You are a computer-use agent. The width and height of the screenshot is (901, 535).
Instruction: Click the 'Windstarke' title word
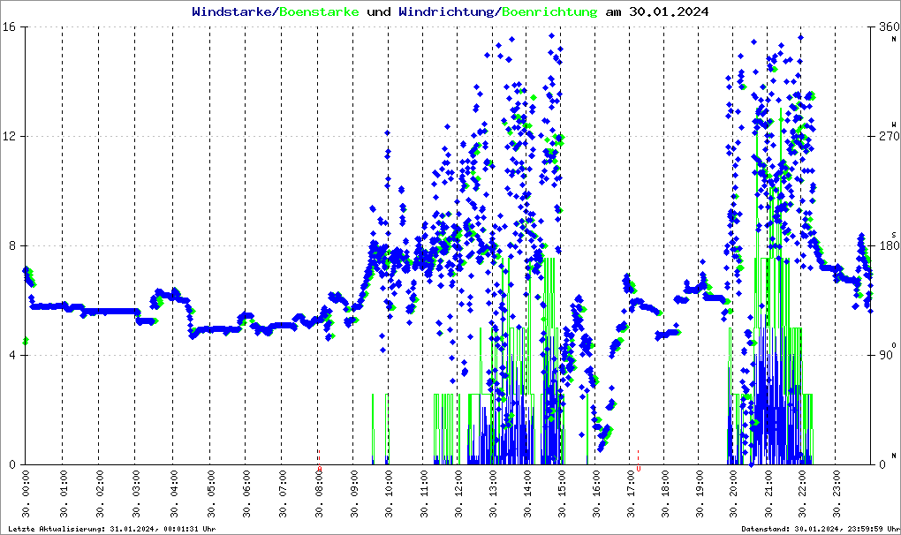pos(231,11)
